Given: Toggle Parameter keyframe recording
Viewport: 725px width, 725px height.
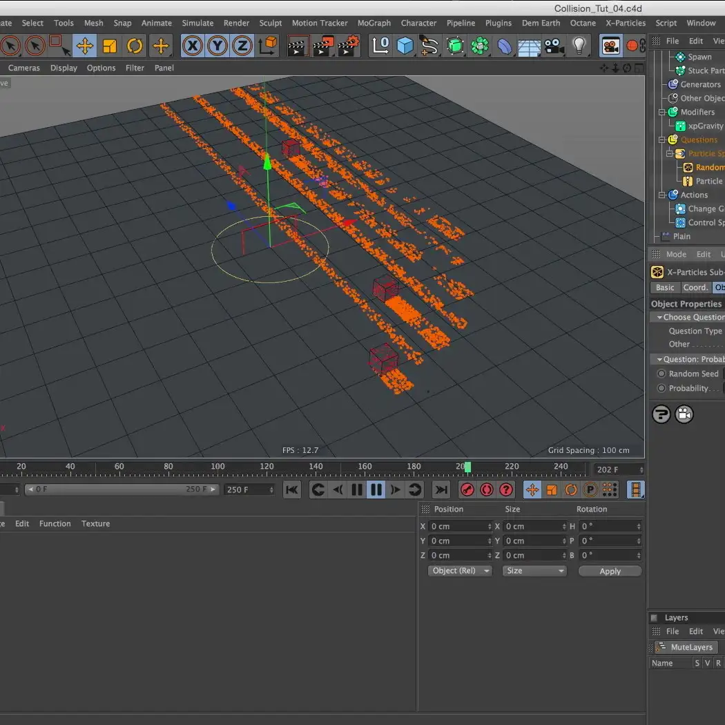Looking at the screenshot, I should click(590, 490).
